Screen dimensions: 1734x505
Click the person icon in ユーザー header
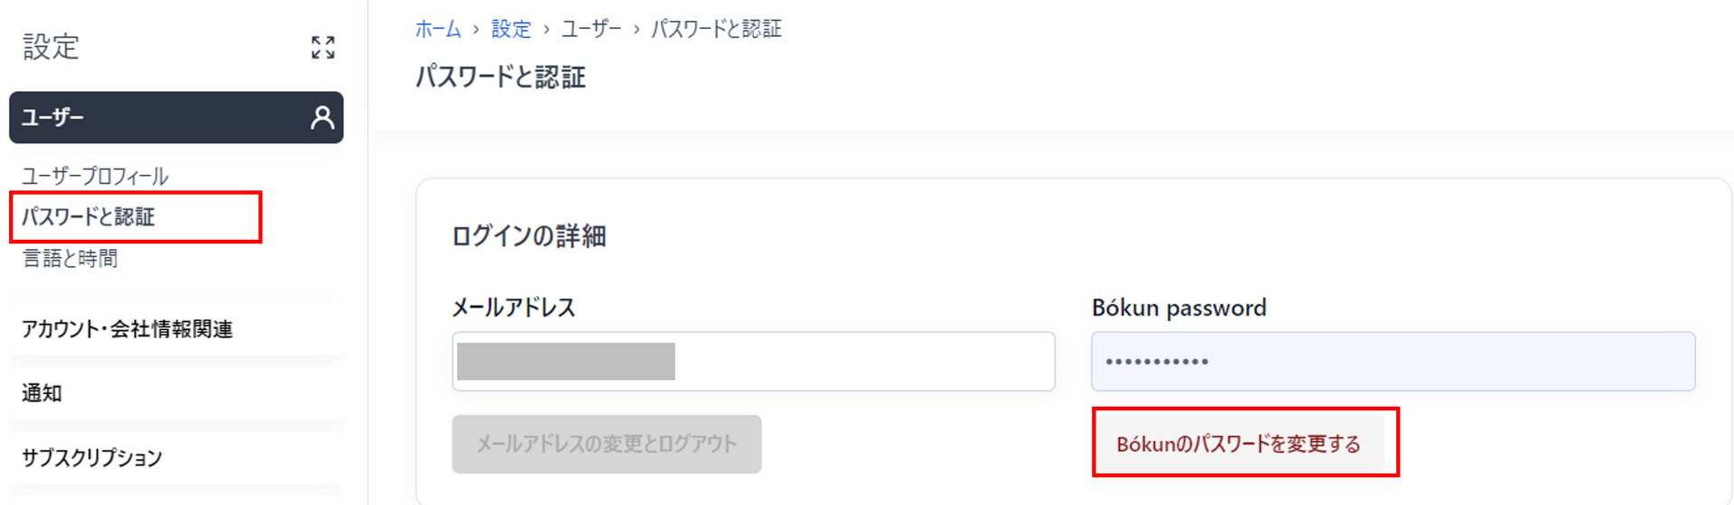click(322, 117)
